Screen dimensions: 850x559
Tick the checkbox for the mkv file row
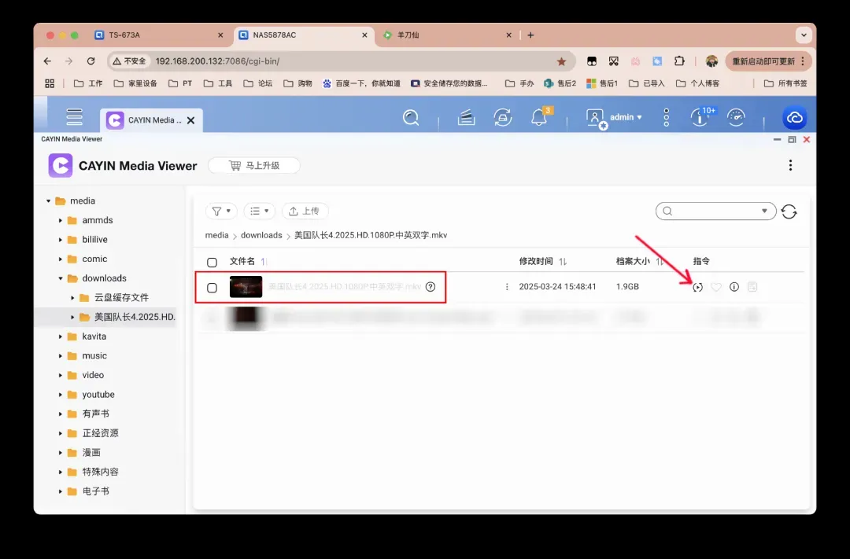tap(212, 288)
